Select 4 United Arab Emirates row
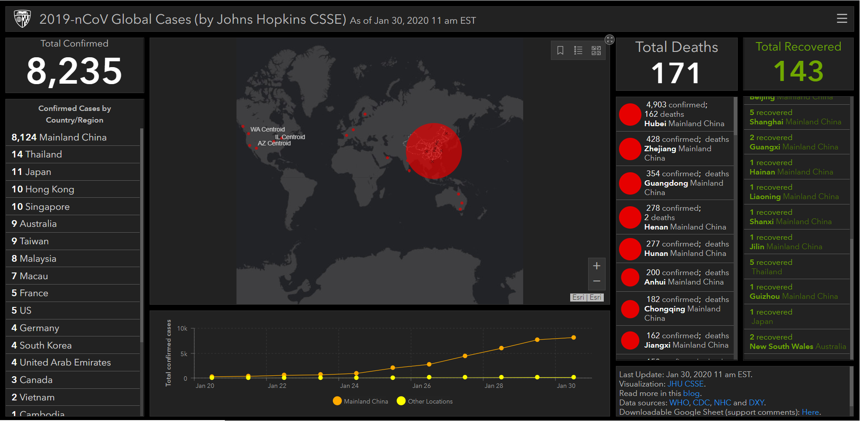 coord(73,362)
